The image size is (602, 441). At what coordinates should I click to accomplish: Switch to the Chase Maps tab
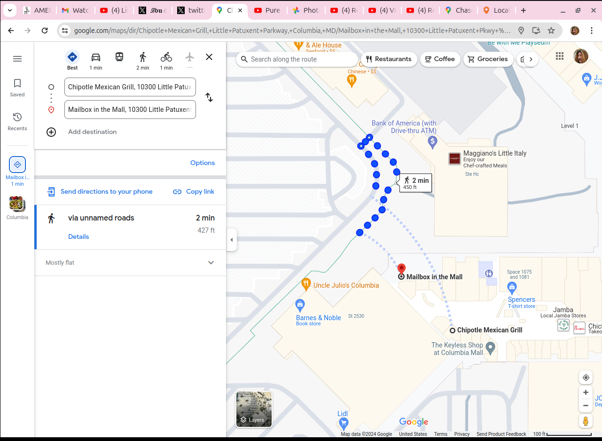click(x=458, y=10)
